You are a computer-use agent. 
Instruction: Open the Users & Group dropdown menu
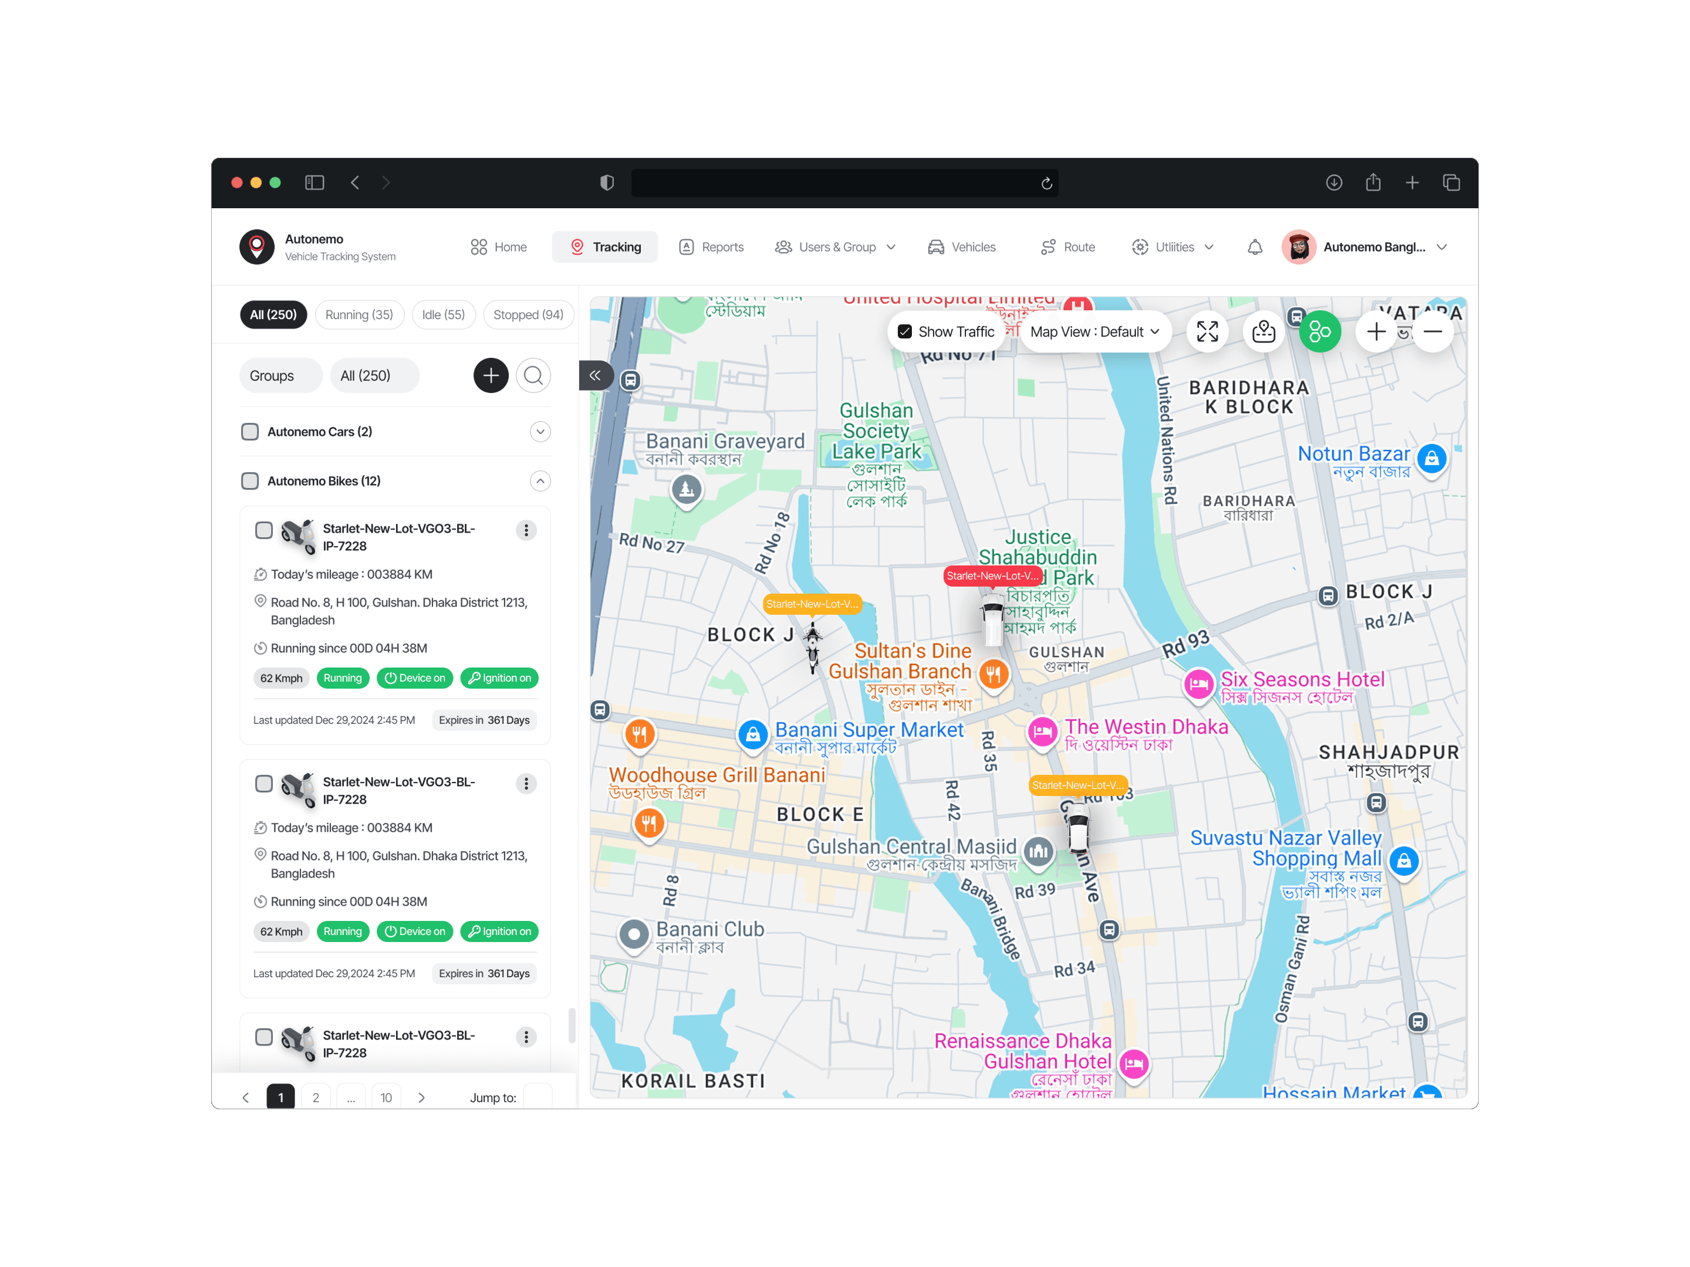click(x=836, y=248)
